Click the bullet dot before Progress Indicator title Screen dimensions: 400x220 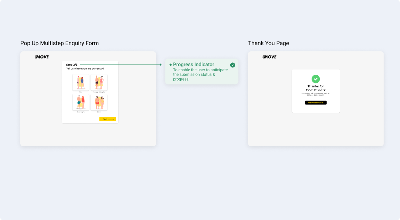170,65
